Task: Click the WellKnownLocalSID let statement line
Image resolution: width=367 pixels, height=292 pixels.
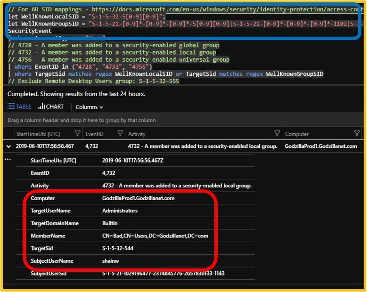Action: [x=87, y=16]
